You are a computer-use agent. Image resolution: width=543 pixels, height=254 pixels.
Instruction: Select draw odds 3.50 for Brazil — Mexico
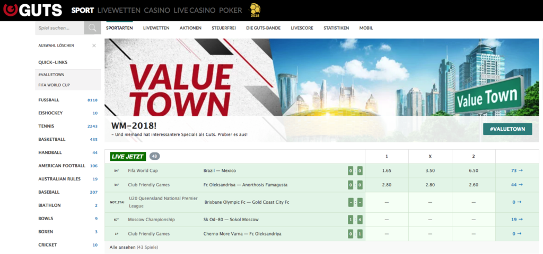tap(430, 171)
